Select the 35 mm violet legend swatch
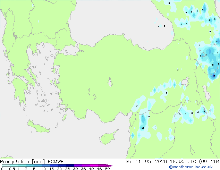 [x=86, y=165]
